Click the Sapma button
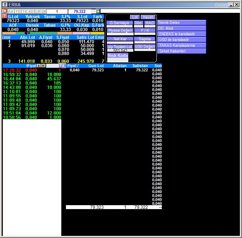 145,39
